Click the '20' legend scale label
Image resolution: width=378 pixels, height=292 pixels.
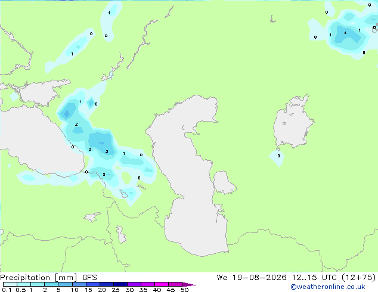[102, 290]
